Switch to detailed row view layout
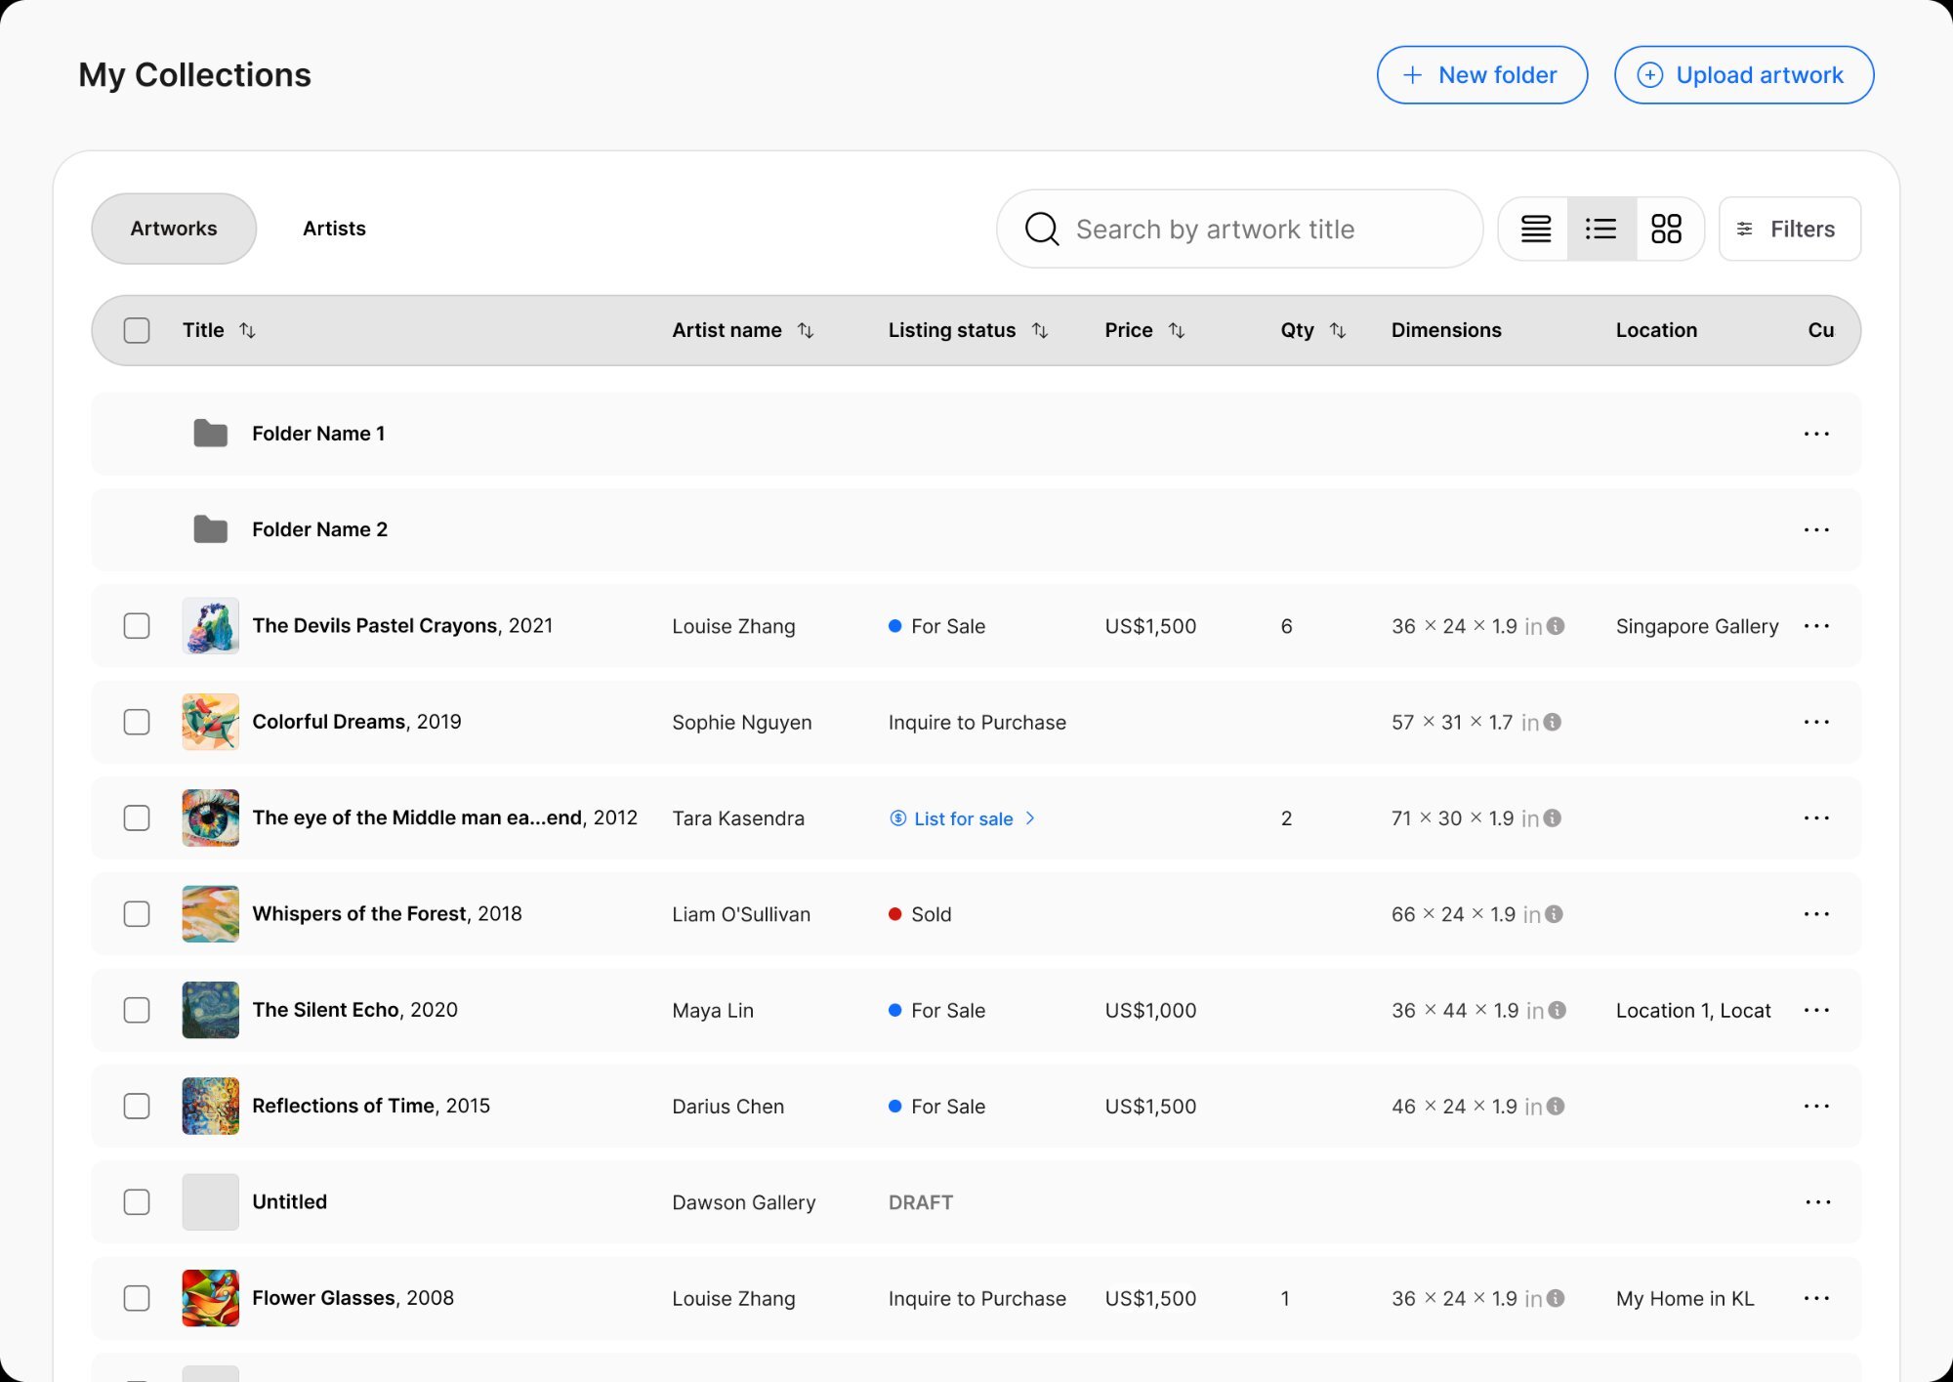This screenshot has height=1382, width=1953. coord(1534,229)
